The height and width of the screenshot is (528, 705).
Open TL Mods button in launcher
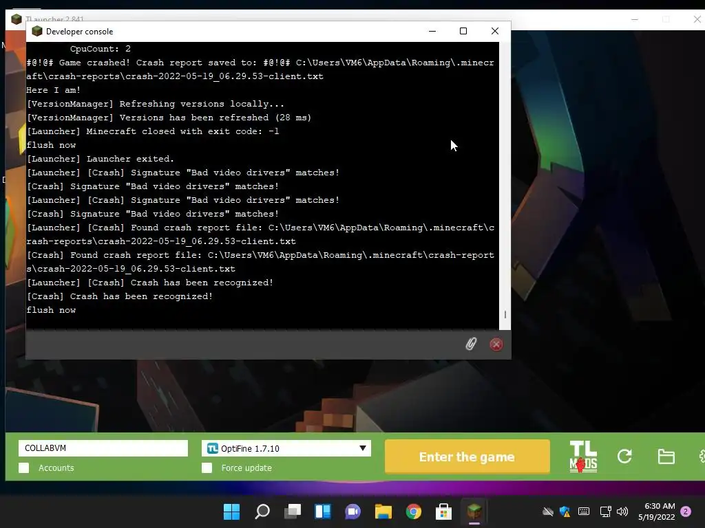click(x=583, y=456)
